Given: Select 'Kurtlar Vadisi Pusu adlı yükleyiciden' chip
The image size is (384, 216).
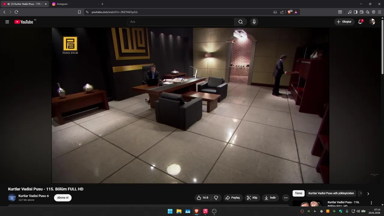Looking at the screenshot, I should [331, 193].
